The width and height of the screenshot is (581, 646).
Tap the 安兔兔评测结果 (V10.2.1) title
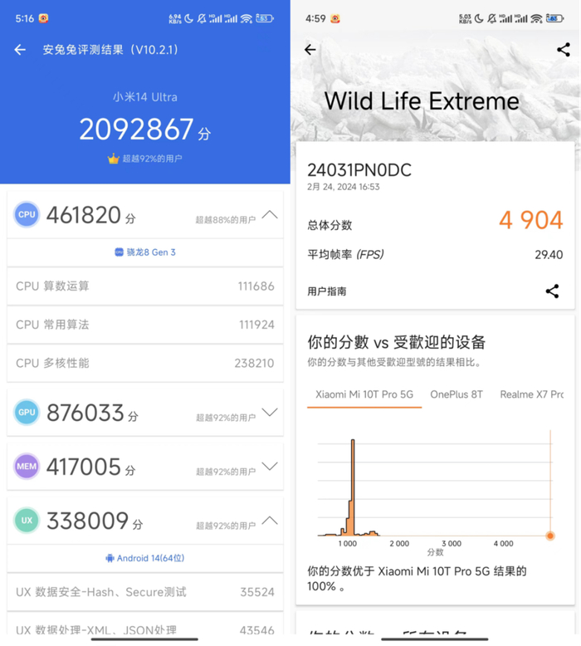111,50
